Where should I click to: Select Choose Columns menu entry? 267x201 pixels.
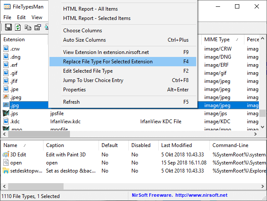(123, 31)
